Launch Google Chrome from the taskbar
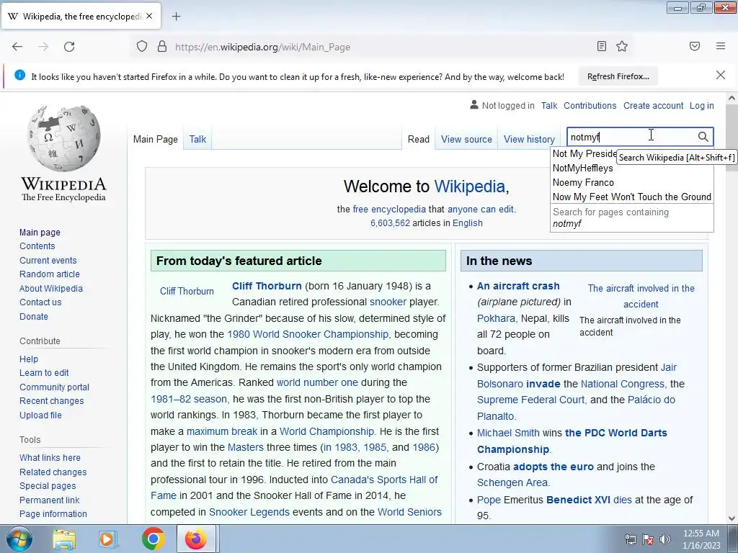The image size is (738, 553). click(153, 539)
